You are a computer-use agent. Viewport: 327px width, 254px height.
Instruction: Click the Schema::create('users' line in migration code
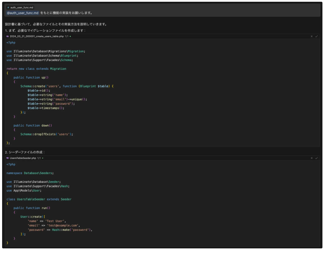(x=67, y=86)
